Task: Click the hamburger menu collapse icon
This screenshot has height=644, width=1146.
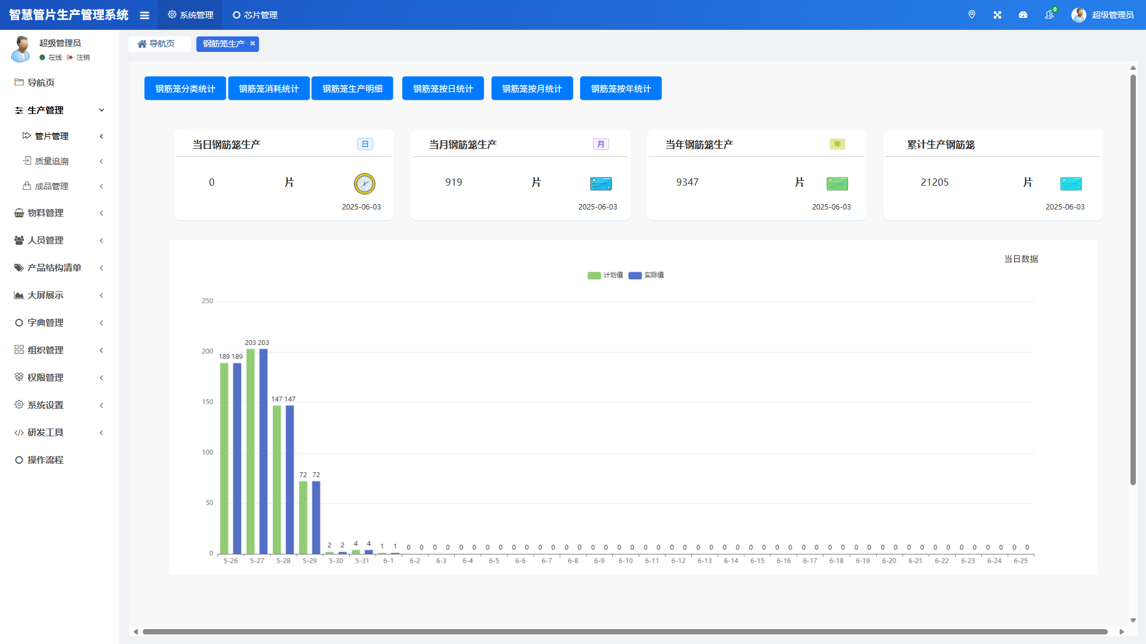Action: [144, 16]
